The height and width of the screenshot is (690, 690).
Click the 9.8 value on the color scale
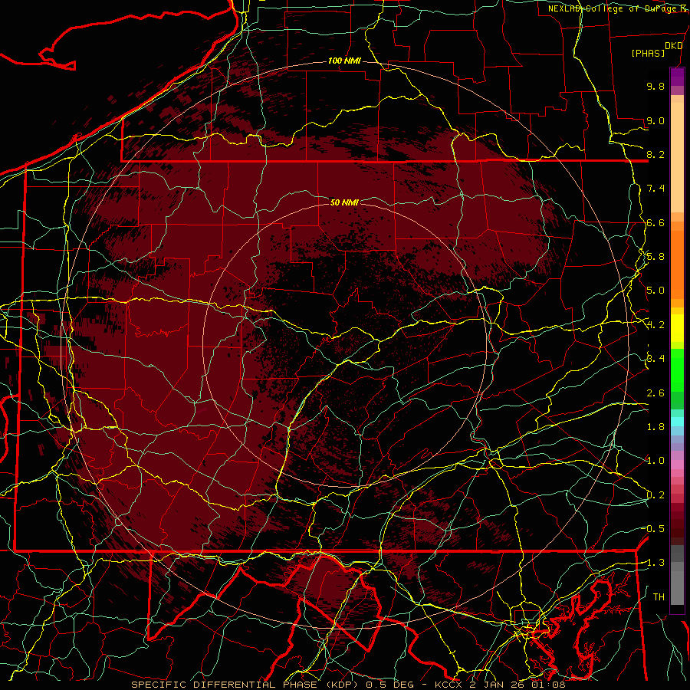click(655, 86)
